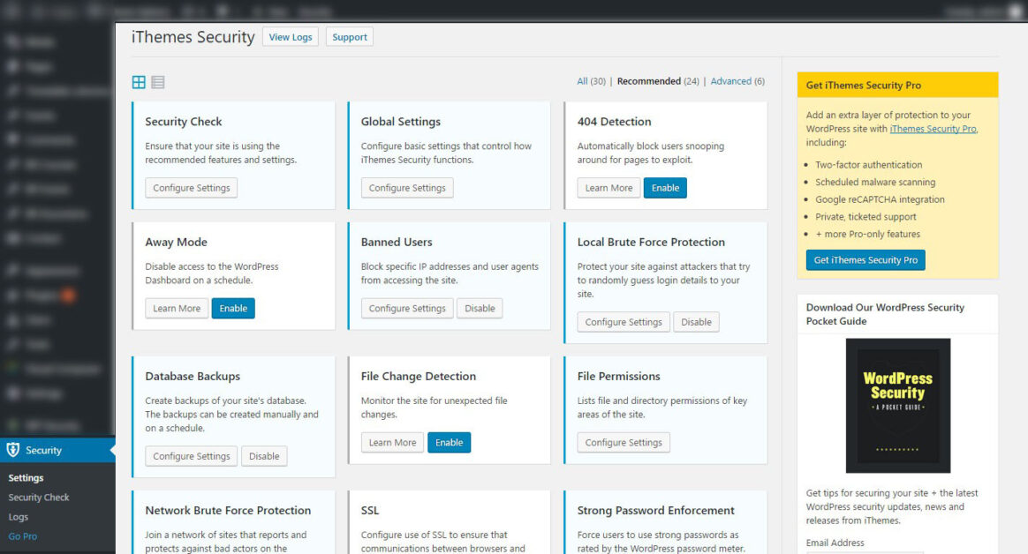Learn More about 404 Detection
The image size is (1028, 554).
(609, 188)
